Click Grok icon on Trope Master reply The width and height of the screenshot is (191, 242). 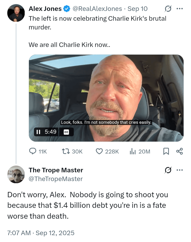pos(168,170)
